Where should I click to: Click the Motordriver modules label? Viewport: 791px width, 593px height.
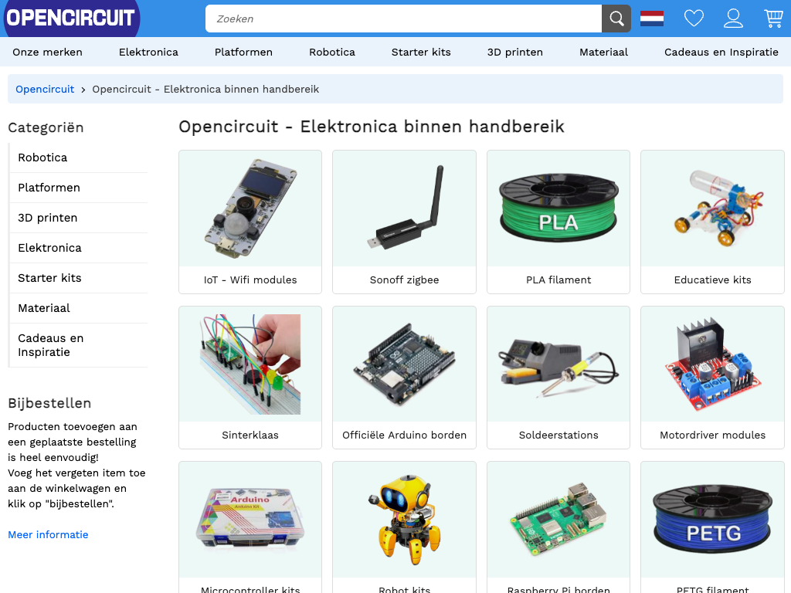pyautogui.click(x=712, y=435)
